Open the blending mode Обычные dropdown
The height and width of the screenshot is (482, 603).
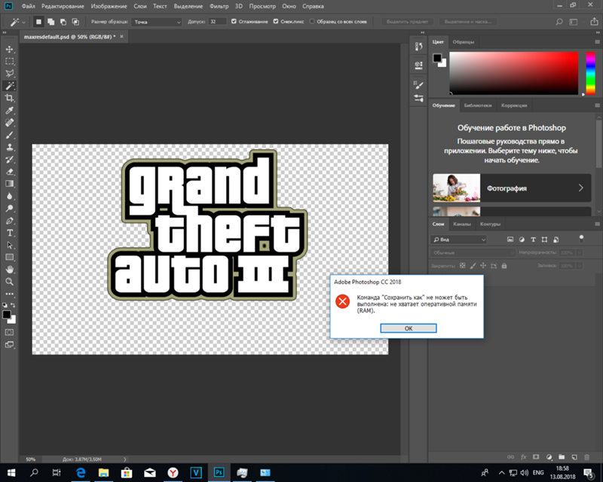473,252
